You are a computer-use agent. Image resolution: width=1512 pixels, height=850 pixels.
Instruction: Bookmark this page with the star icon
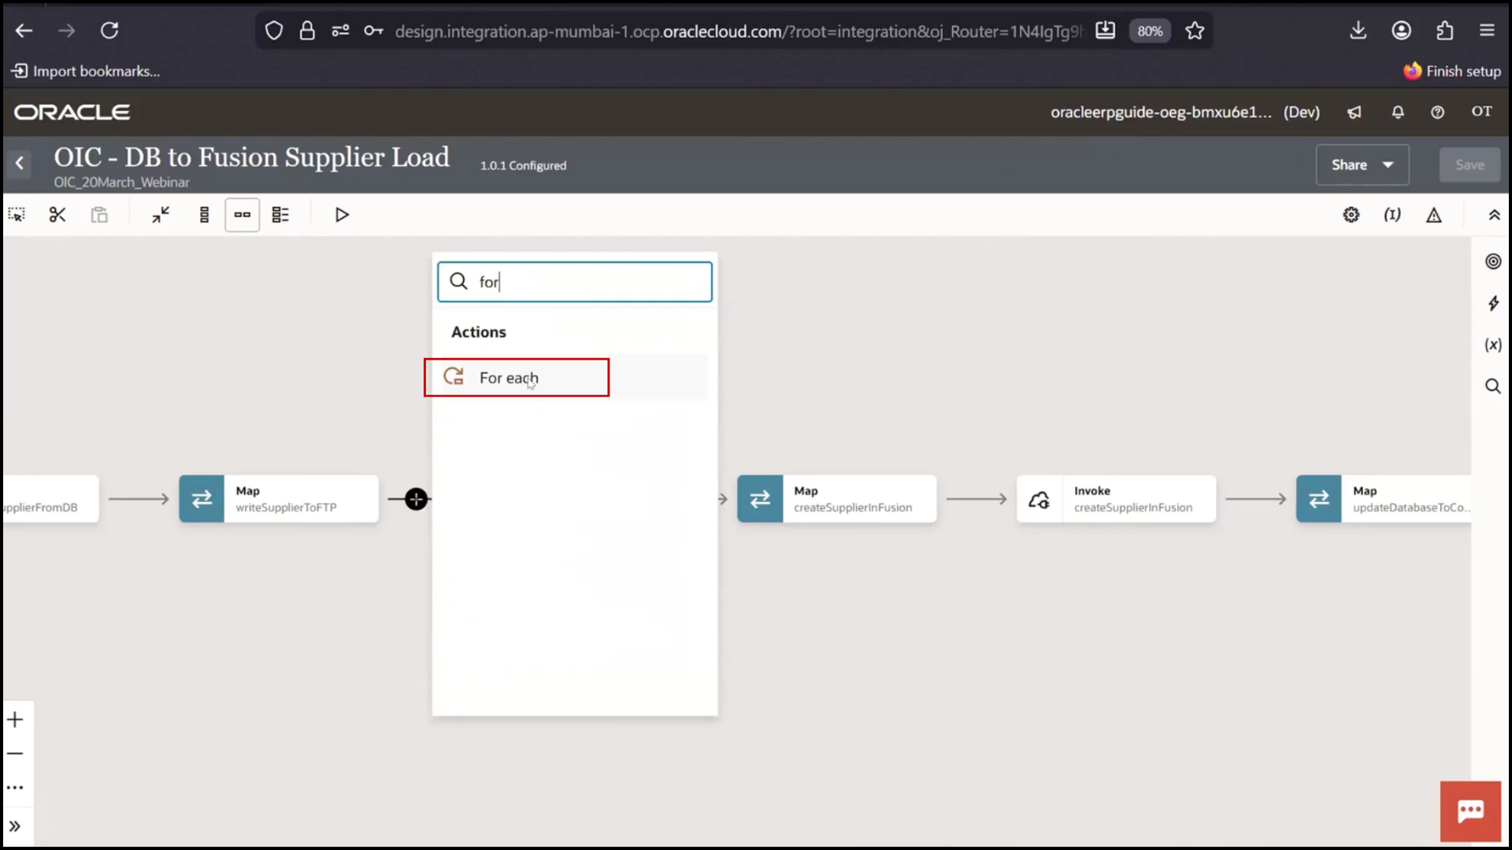tap(1195, 31)
